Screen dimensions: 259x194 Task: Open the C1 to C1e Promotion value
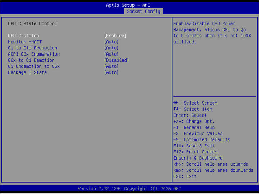(111, 48)
